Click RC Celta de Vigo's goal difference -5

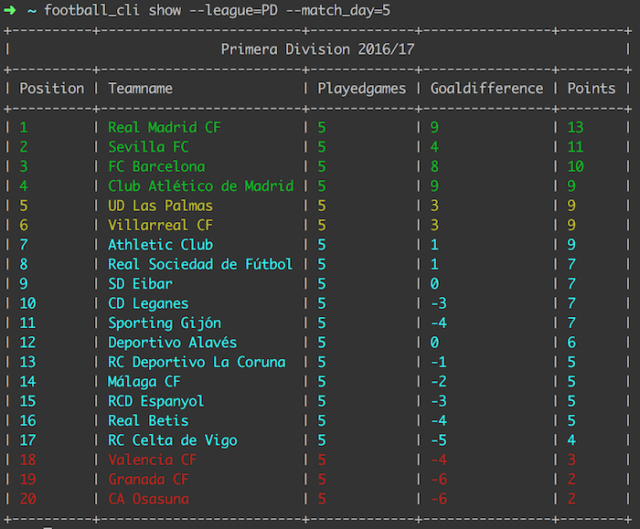click(x=439, y=440)
